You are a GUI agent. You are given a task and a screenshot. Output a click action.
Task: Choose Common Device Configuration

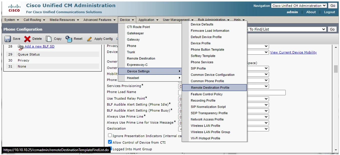coord(213,75)
